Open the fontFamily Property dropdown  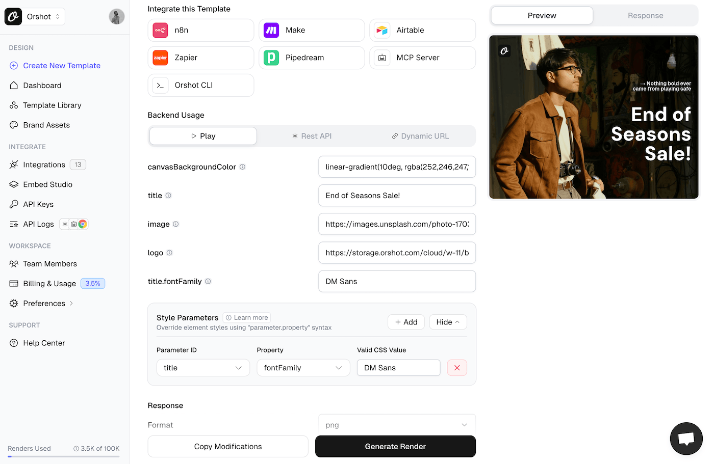pyautogui.click(x=303, y=368)
